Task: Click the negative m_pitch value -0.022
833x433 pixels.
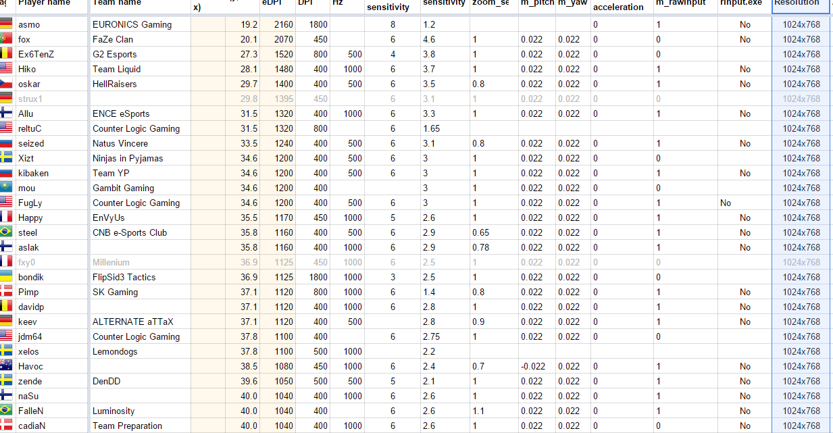Action: point(532,366)
